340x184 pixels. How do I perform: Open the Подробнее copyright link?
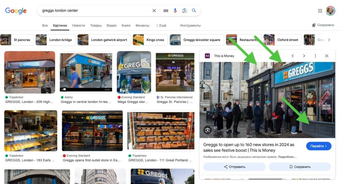coord(287,157)
